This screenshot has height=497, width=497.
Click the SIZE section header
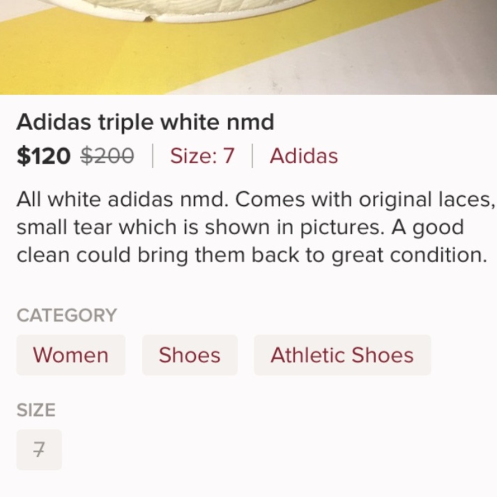36,410
